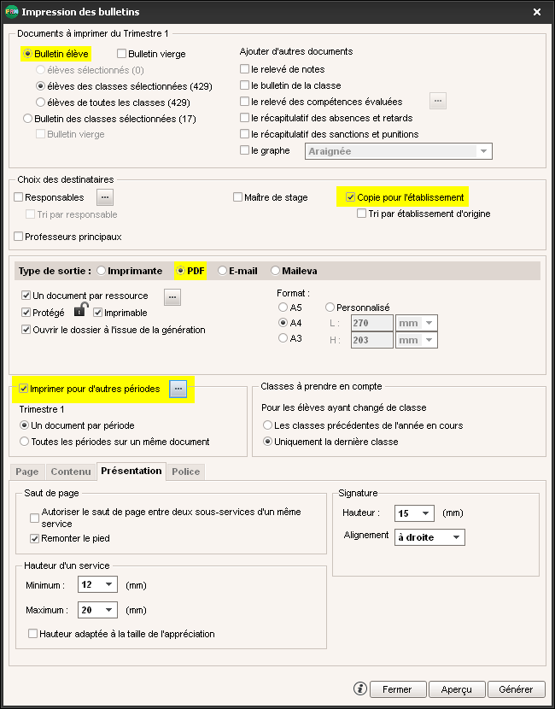Open the information icon beside Fermer
This screenshot has height=709, width=555.
(x=360, y=688)
